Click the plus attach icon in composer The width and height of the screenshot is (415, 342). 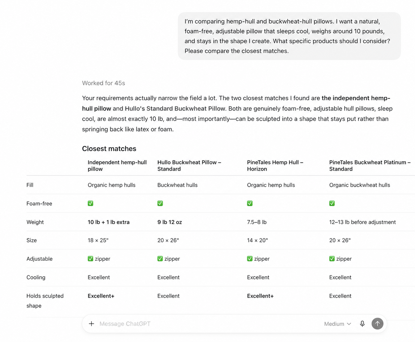(x=91, y=324)
